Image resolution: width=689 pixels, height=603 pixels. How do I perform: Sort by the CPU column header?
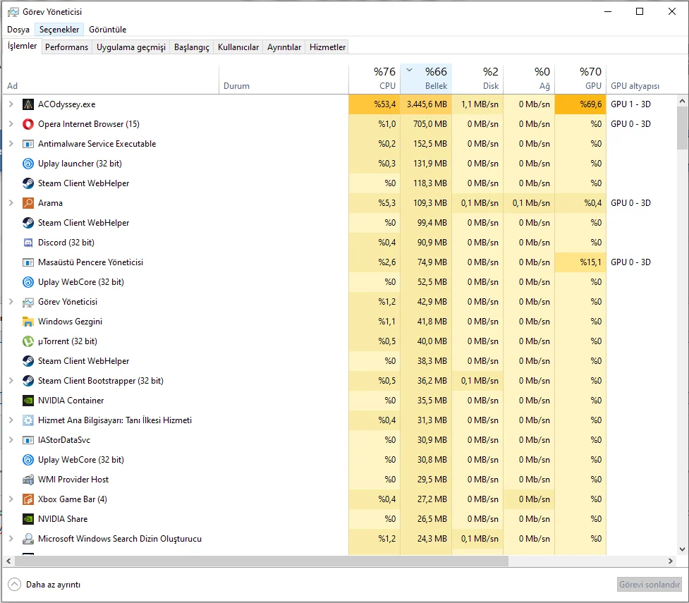pyautogui.click(x=374, y=79)
